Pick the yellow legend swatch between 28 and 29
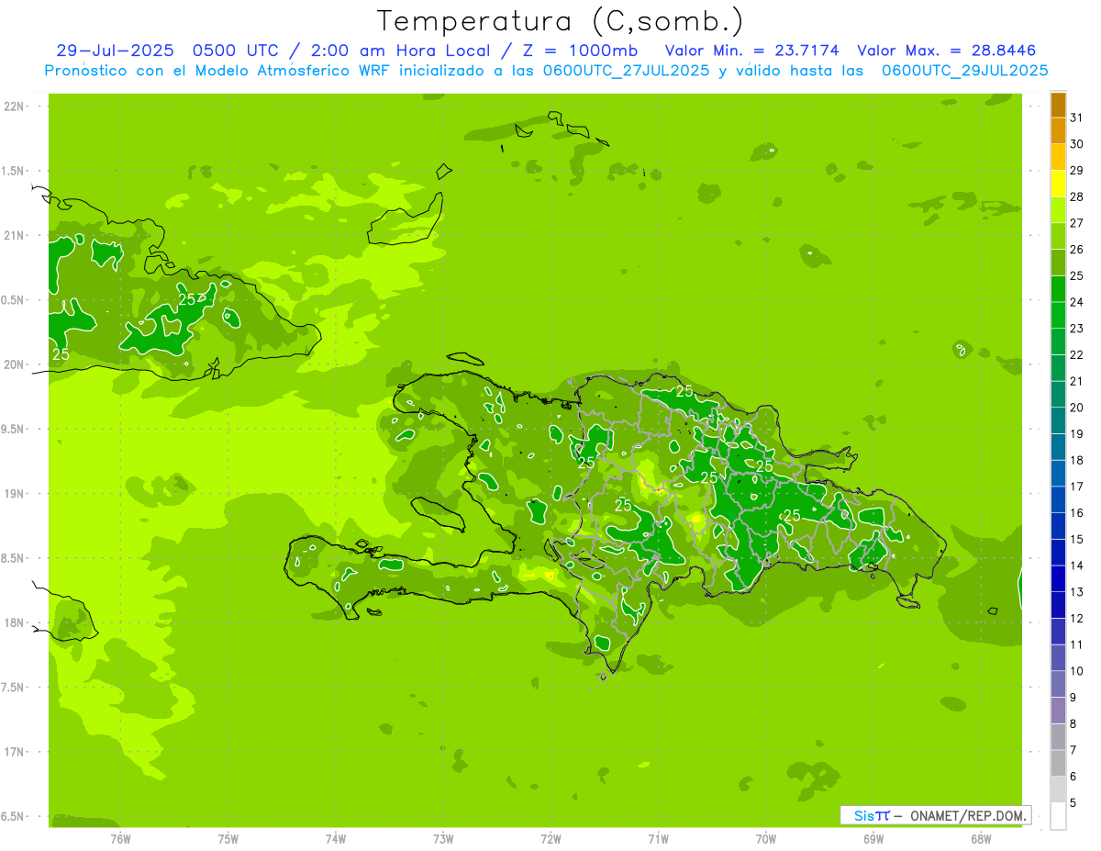 pyautogui.click(x=1058, y=184)
